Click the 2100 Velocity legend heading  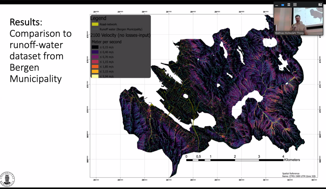click(120, 35)
